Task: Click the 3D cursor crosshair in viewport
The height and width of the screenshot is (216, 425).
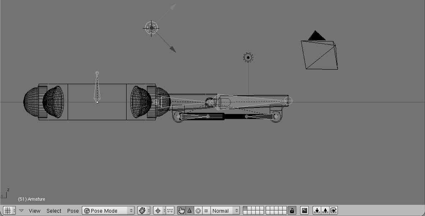Action: pos(151,28)
